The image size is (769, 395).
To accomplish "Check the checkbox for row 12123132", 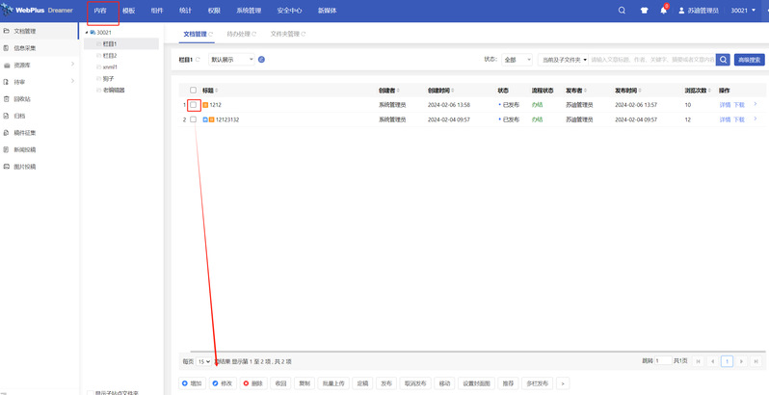I will pyautogui.click(x=194, y=119).
